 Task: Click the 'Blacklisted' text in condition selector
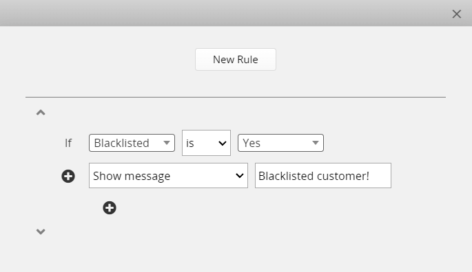point(121,143)
